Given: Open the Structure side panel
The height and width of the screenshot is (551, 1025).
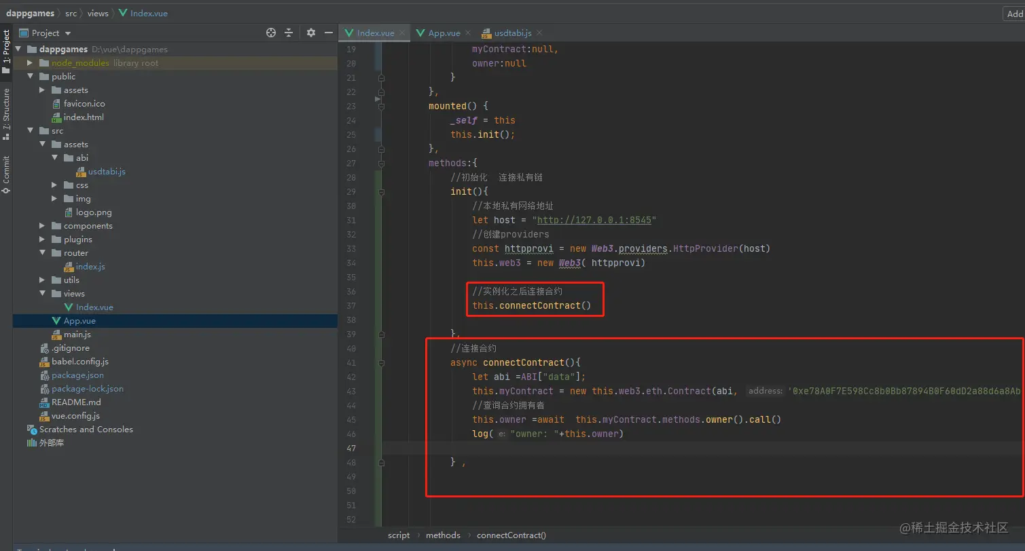Looking at the screenshot, I should 6,113.
